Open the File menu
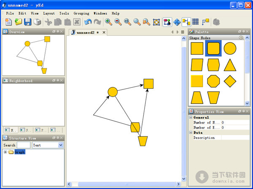The image size is (253, 189). pos(10,13)
